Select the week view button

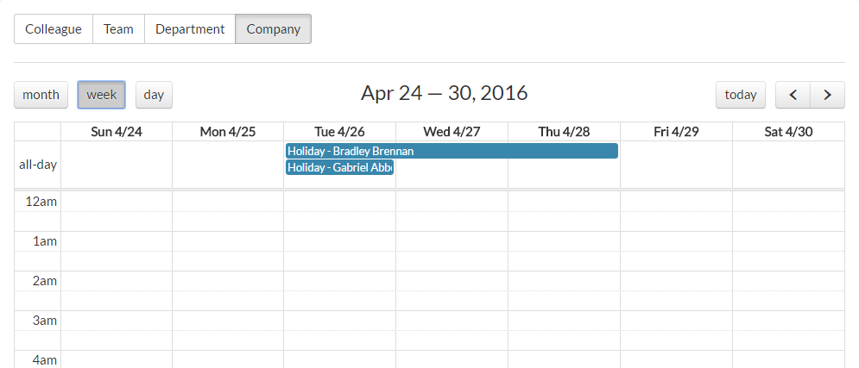[x=102, y=95]
